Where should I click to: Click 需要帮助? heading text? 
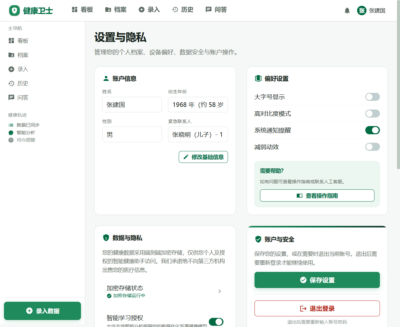pos(272,171)
